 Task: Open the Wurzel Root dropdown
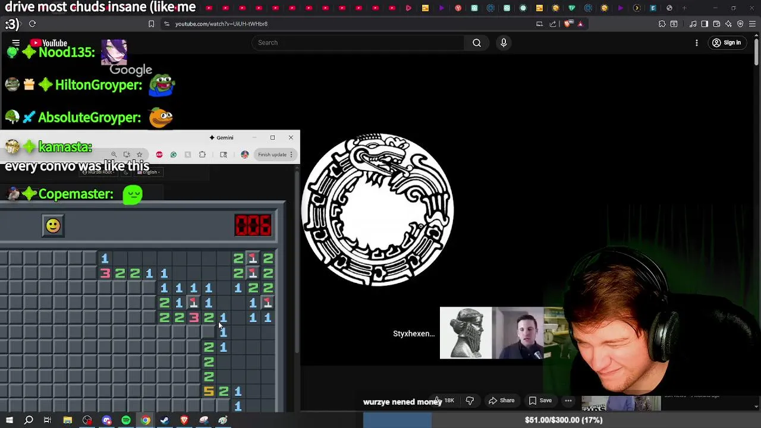click(x=99, y=172)
